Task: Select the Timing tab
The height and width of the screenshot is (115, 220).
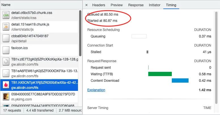Action: point(171,5)
